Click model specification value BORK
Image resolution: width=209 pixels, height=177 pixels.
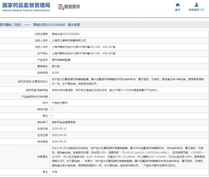pyautogui.click(x=55, y=73)
